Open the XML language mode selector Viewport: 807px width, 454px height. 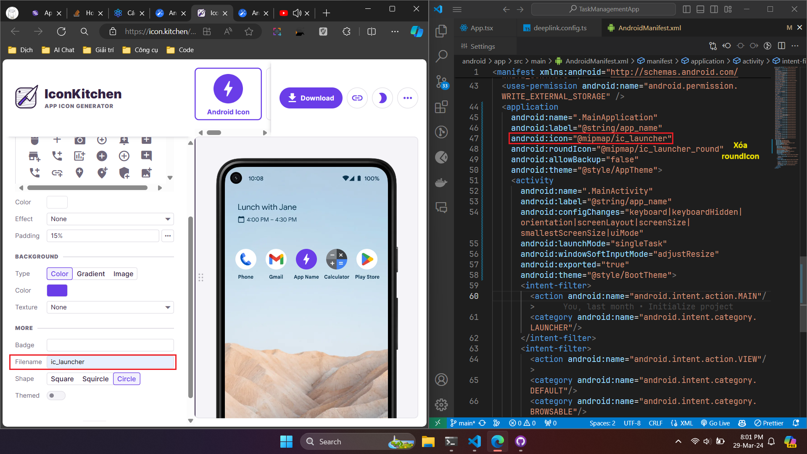coord(682,423)
